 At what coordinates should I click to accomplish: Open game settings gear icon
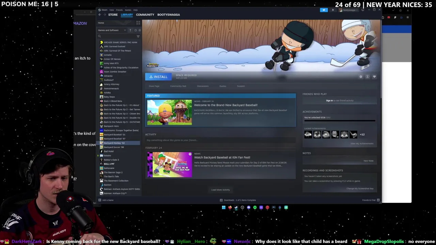point(361,77)
